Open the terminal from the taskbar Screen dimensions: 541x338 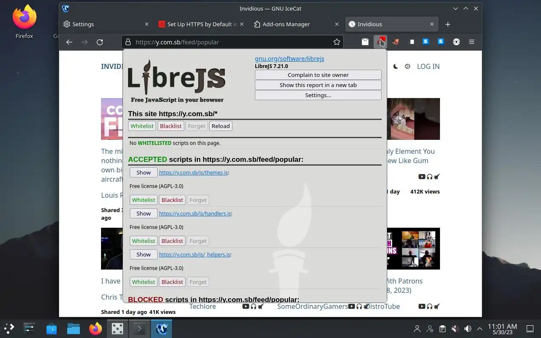[x=139, y=328]
